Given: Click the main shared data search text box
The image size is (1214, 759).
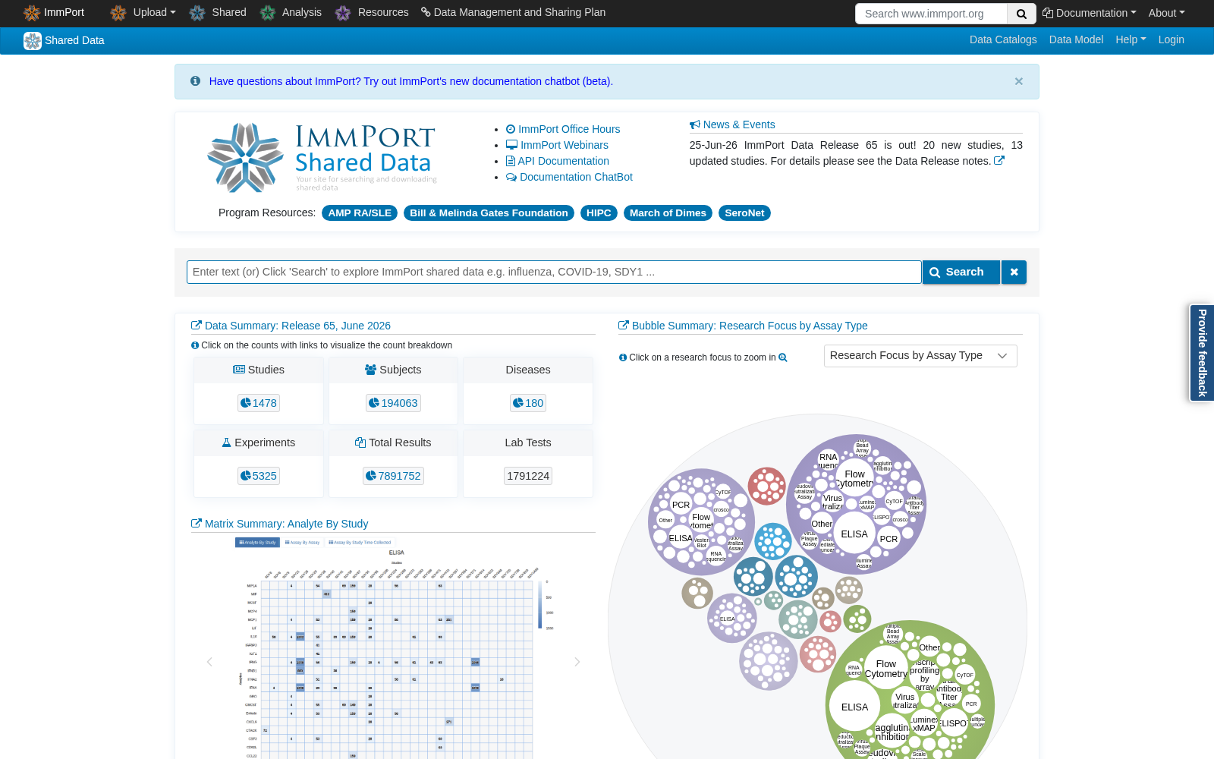Looking at the screenshot, I should 554,272.
